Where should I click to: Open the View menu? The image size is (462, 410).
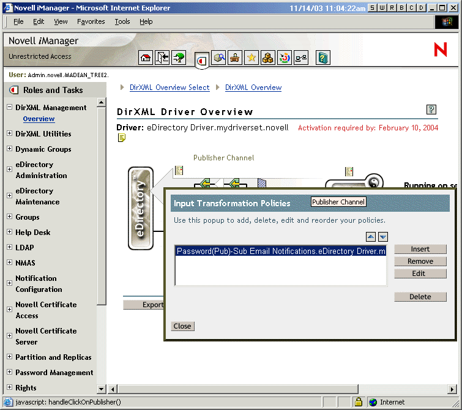[61, 21]
